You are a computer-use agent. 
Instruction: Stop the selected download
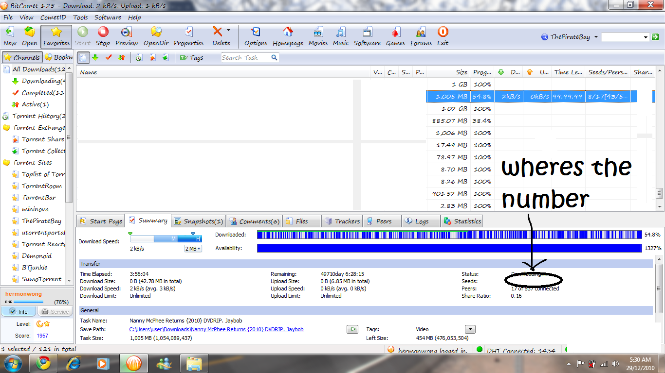tap(103, 36)
